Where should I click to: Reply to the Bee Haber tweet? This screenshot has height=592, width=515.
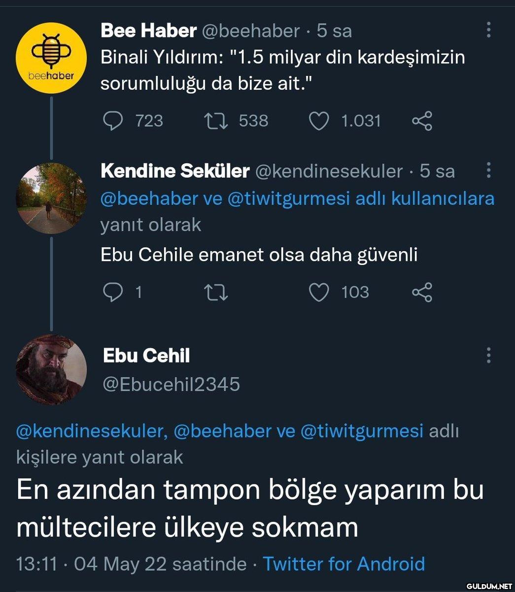(x=112, y=121)
